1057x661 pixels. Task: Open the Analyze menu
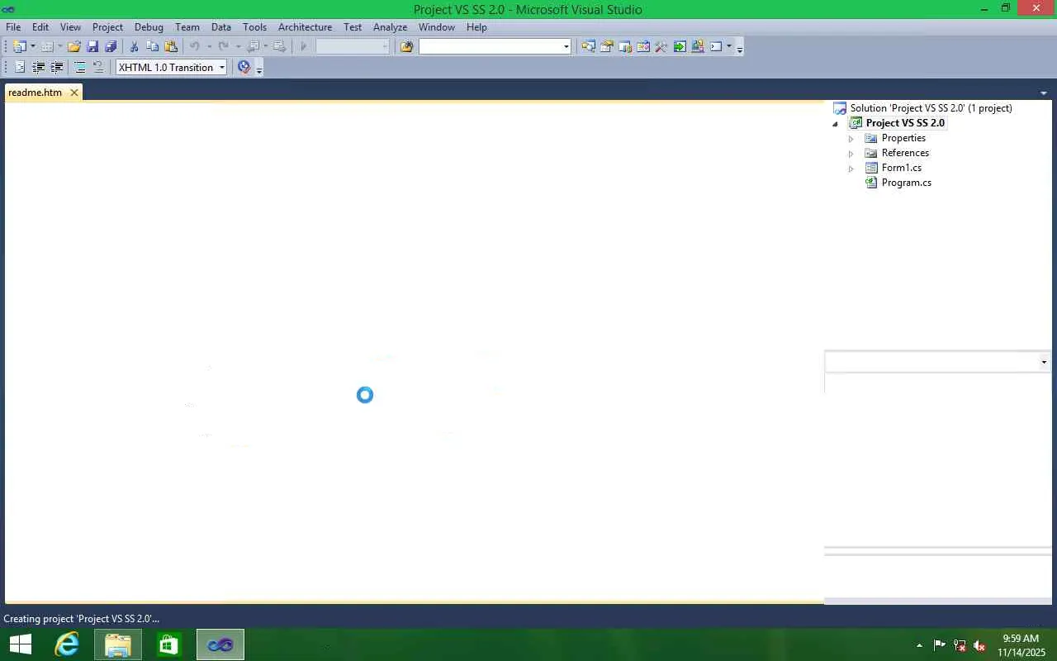pyautogui.click(x=391, y=27)
